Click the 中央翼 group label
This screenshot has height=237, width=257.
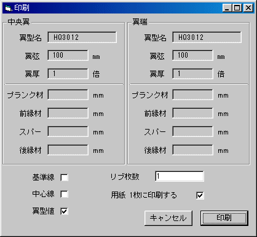point(18,22)
